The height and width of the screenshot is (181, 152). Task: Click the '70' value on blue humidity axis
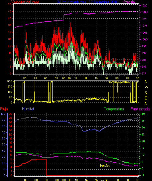pos(4,132)
